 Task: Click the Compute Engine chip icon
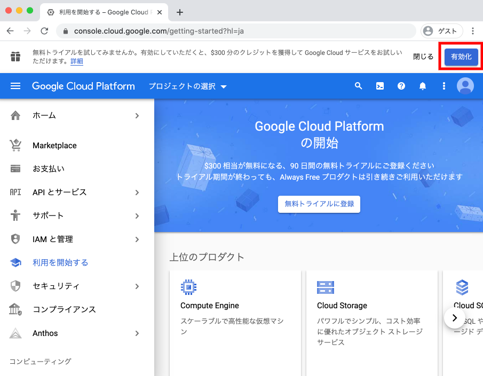[x=188, y=287]
